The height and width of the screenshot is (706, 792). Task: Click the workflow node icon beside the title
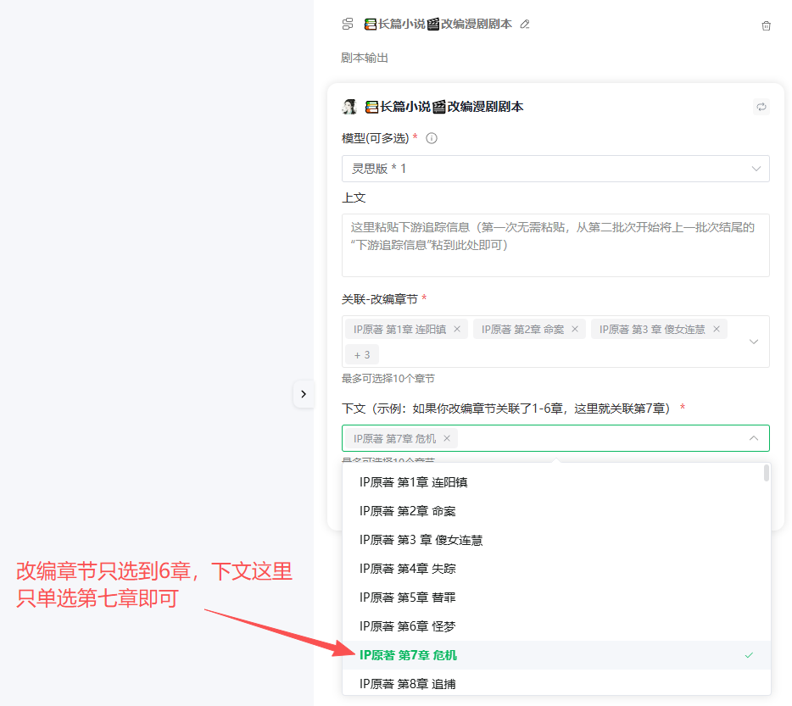[348, 25]
